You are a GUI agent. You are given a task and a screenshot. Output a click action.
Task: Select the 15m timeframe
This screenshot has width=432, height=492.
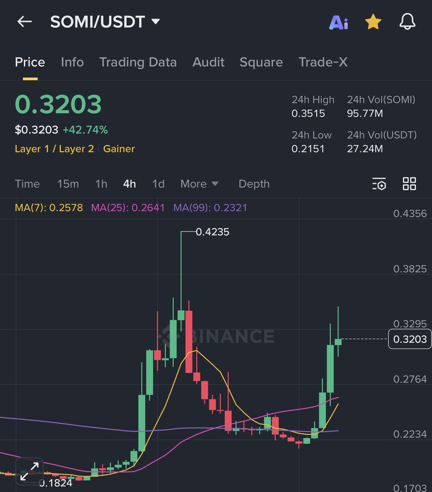68,184
